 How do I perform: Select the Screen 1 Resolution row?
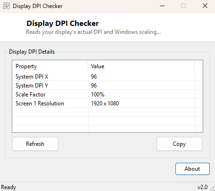107,103
